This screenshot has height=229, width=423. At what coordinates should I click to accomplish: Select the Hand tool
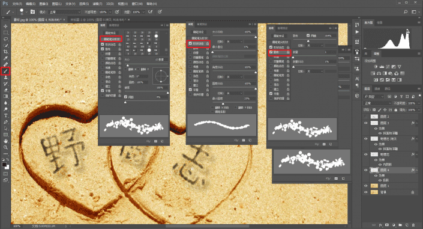tap(5, 141)
